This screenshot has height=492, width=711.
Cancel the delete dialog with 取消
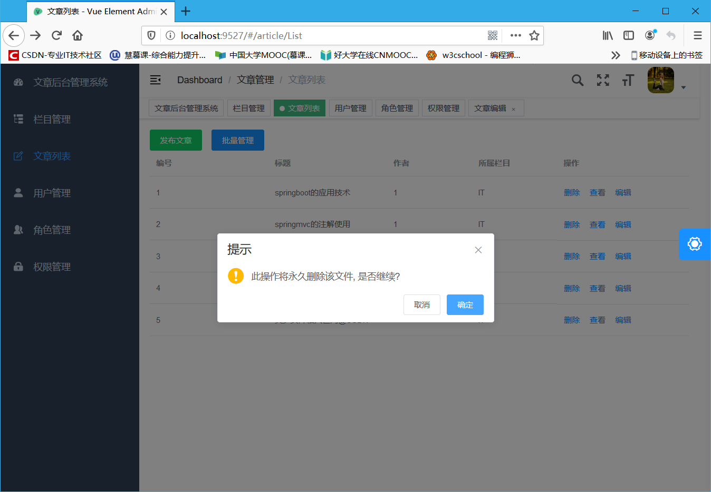tap(421, 304)
